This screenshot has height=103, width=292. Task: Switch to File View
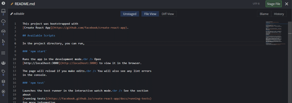point(150,14)
